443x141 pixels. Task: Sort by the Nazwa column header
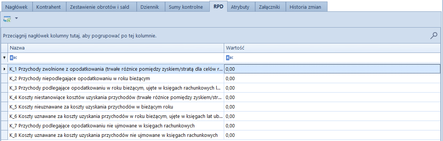click(x=116, y=48)
